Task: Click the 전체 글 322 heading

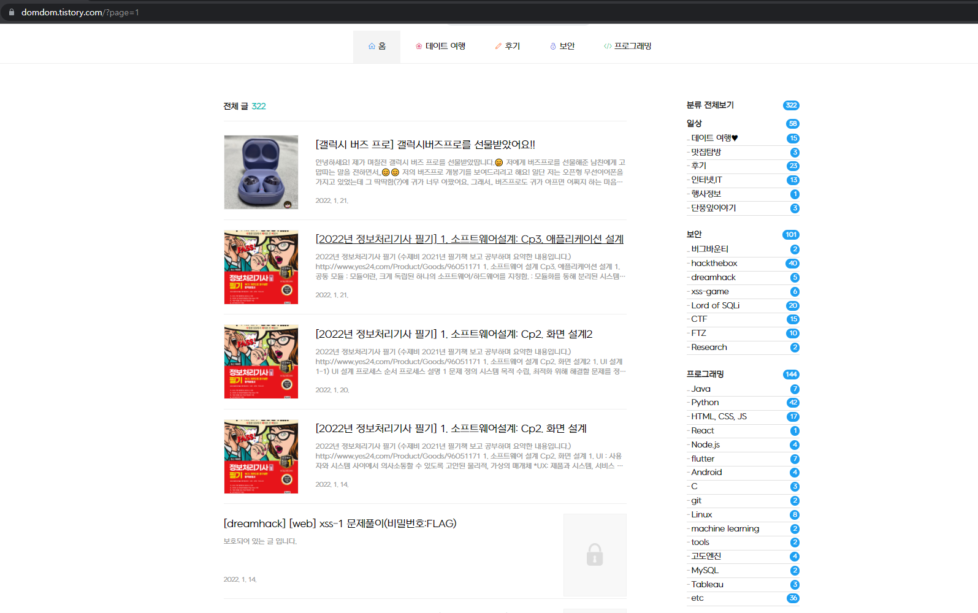Action: click(x=245, y=107)
